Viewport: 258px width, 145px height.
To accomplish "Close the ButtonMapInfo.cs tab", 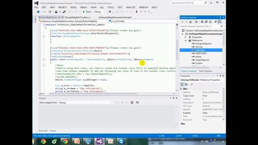I will point(62,17).
